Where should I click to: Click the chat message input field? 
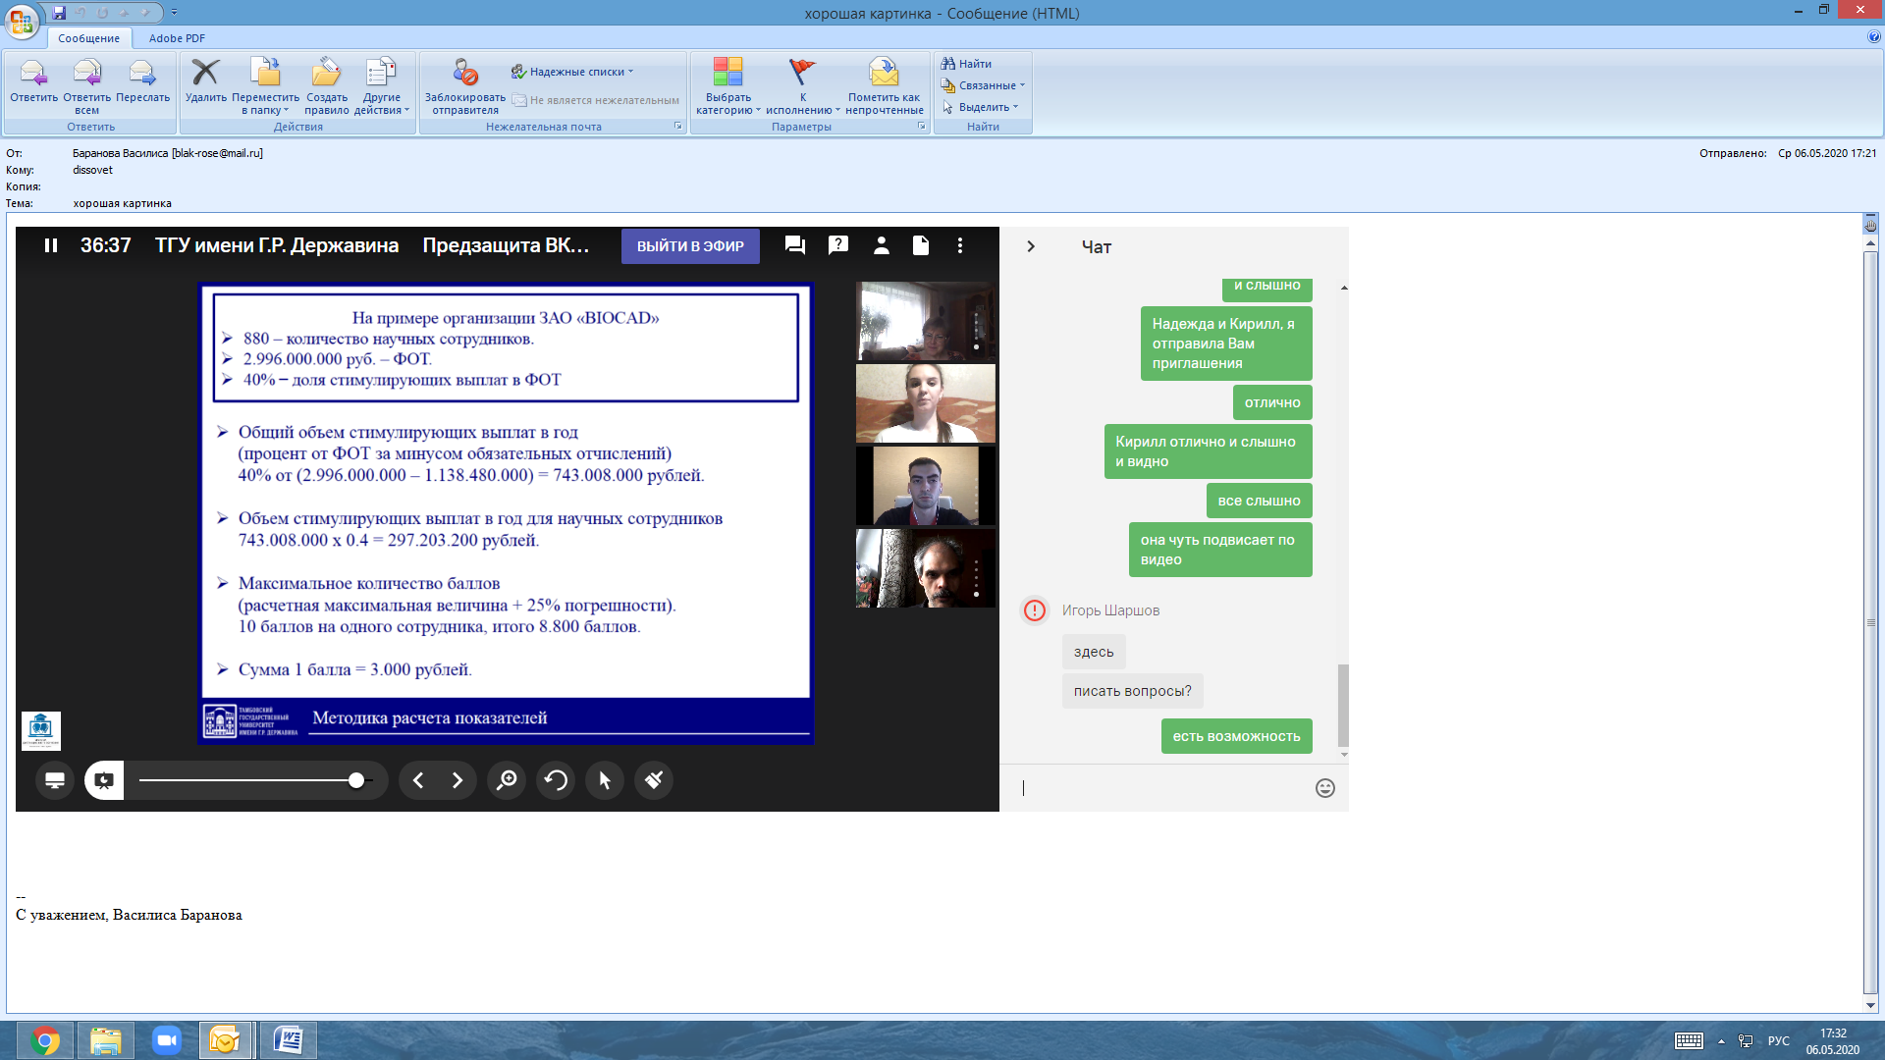tap(1158, 788)
